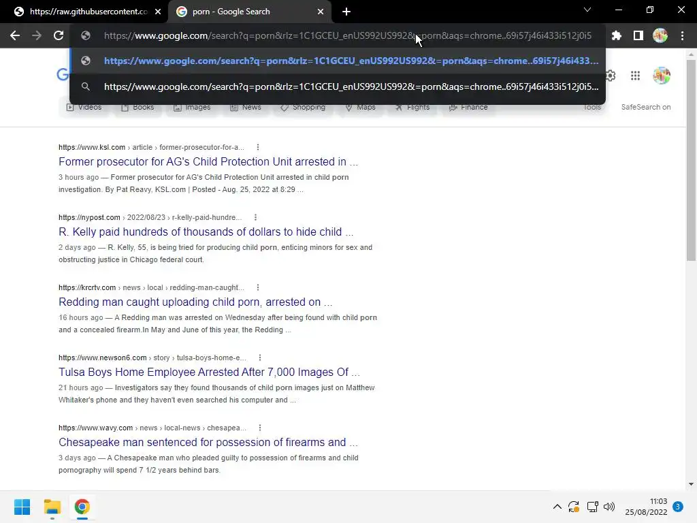
Task: Open the R. Kelly paid hundreds result link
Action: tap(206, 232)
